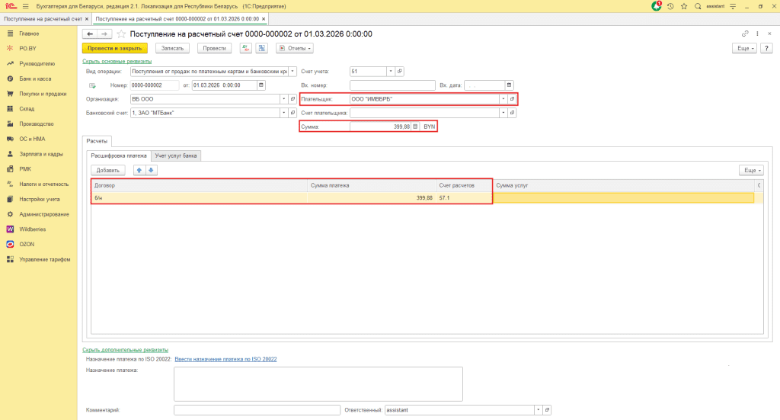780x420 pixels.
Task: Click the move row down arrow
Action: tap(151, 170)
